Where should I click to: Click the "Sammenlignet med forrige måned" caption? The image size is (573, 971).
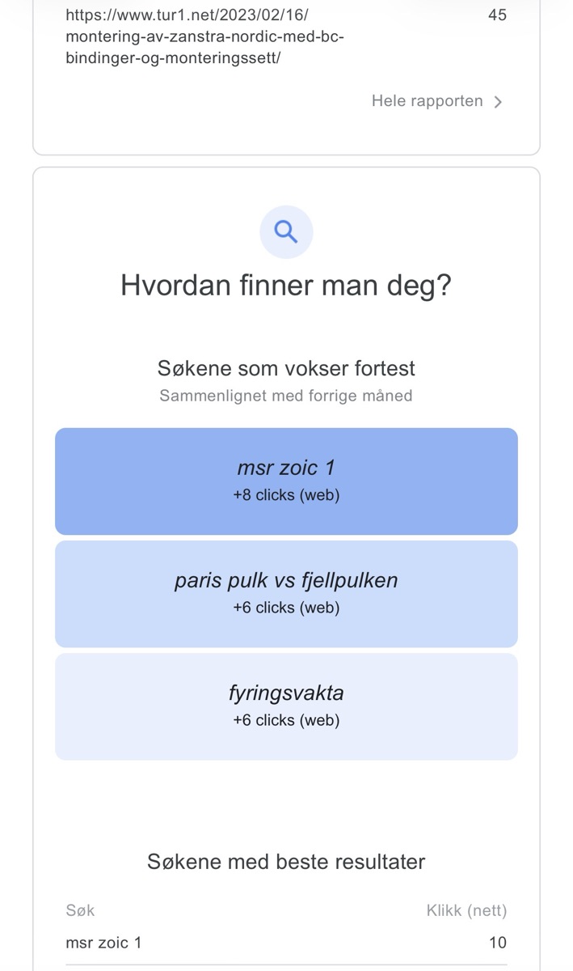click(x=286, y=396)
